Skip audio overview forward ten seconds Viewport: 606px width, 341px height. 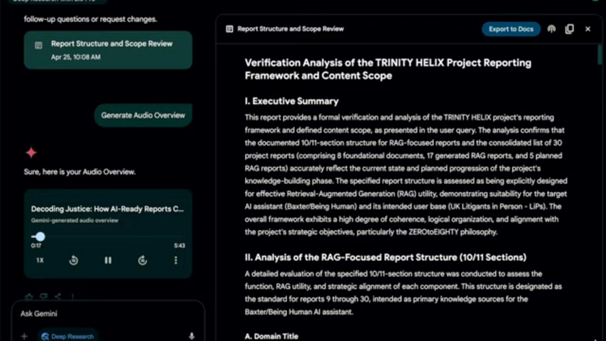tap(143, 260)
